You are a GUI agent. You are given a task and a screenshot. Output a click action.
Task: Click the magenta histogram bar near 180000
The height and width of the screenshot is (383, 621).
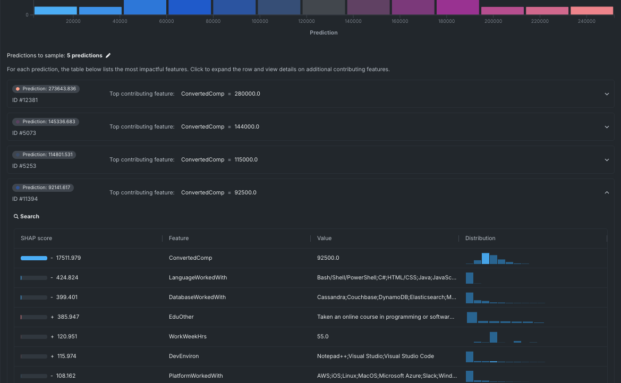[457, 7]
